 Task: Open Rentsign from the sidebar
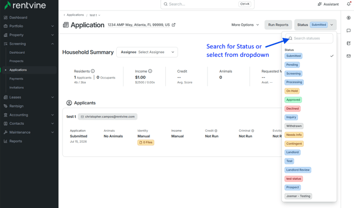14,106
